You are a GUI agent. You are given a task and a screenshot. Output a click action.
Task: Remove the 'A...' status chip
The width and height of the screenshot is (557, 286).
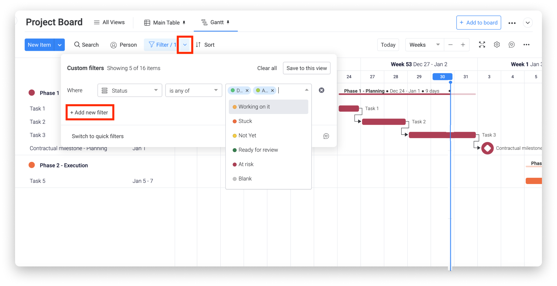pyautogui.click(x=272, y=91)
